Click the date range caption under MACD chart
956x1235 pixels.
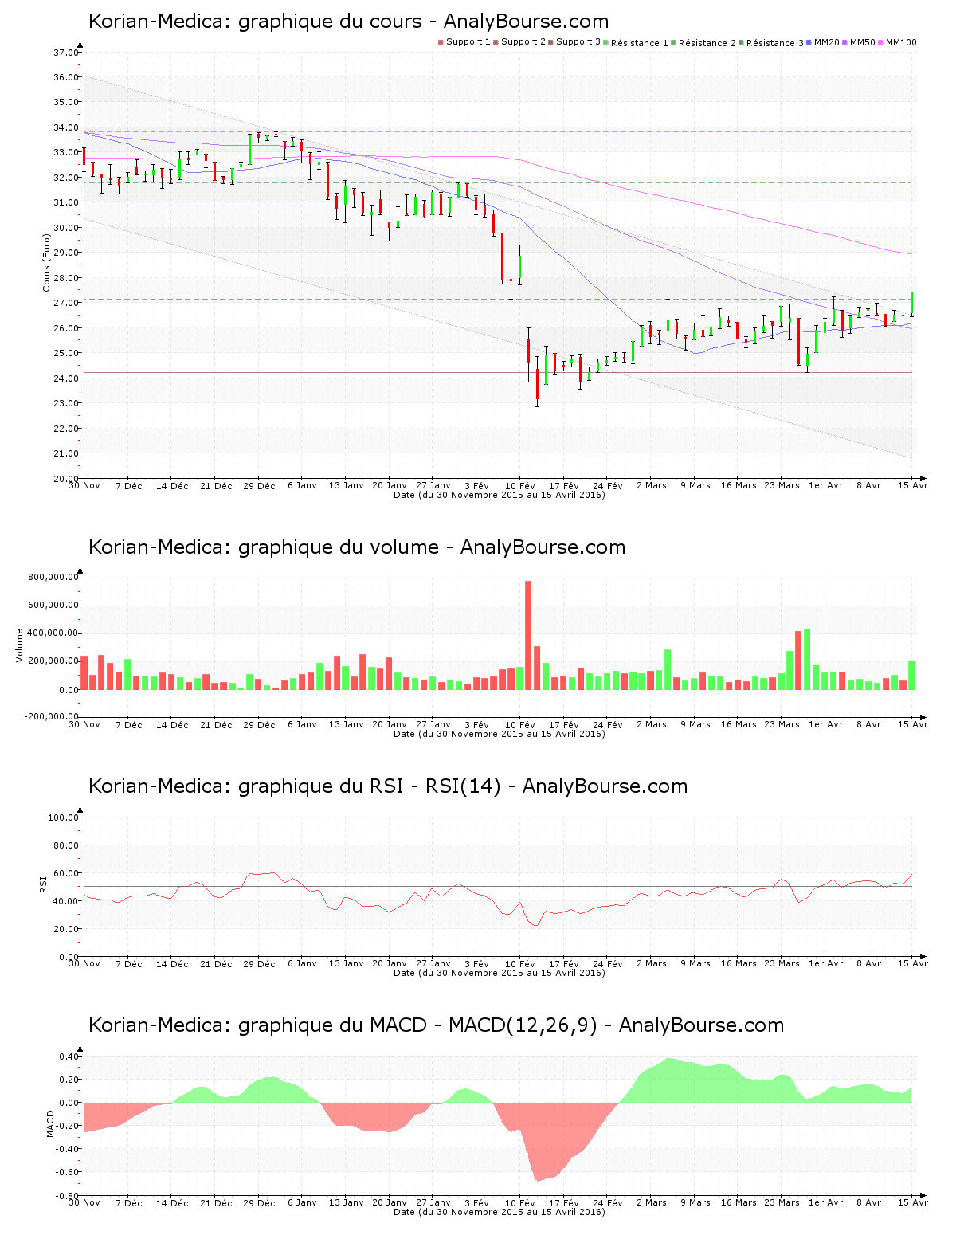tap(500, 1213)
